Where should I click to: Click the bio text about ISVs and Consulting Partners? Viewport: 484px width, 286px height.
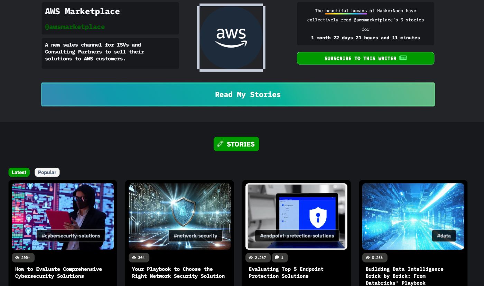pyautogui.click(x=94, y=52)
